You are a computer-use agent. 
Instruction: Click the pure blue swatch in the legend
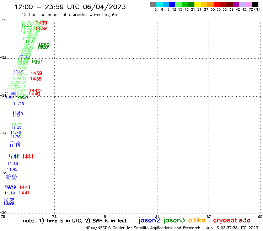(x=172, y=4)
